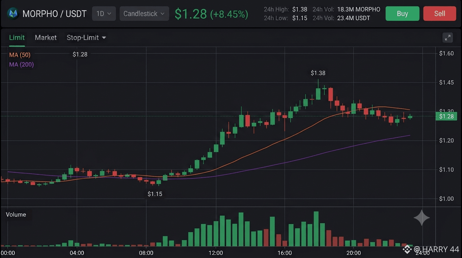Click the 18.3M MORPHO volume value

359,9
